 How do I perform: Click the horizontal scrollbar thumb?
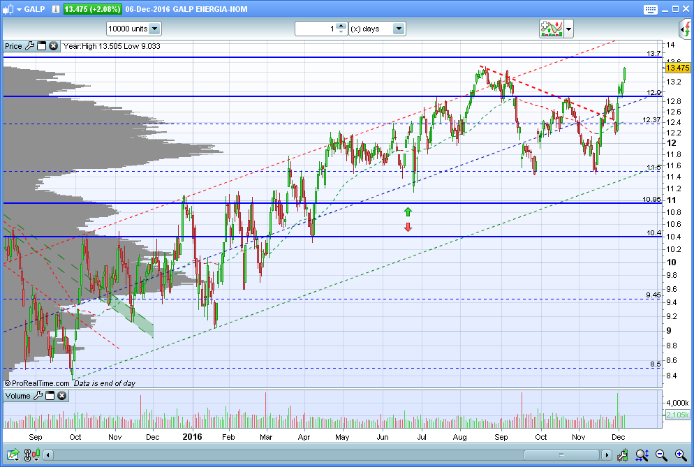click(561, 454)
